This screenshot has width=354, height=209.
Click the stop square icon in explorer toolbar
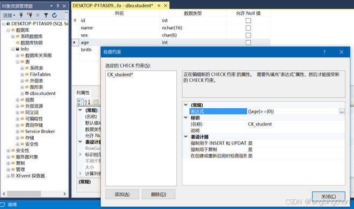click(x=38, y=15)
